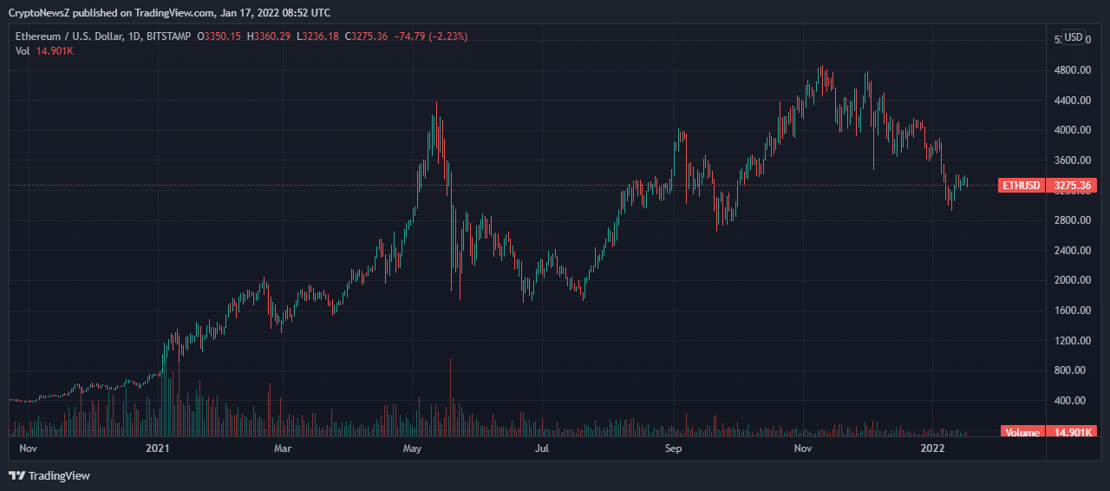Click the Sep marker on time axis
Screen dimensions: 1110x491
[x=673, y=448]
